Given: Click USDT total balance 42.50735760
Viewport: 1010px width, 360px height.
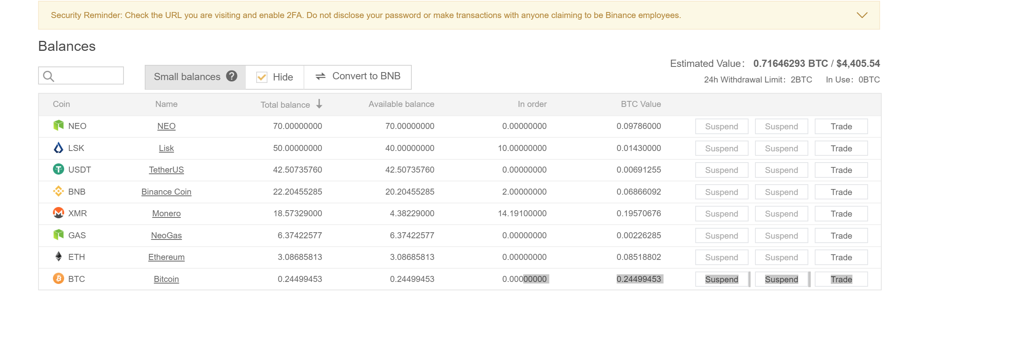Looking at the screenshot, I should coord(298,170).
